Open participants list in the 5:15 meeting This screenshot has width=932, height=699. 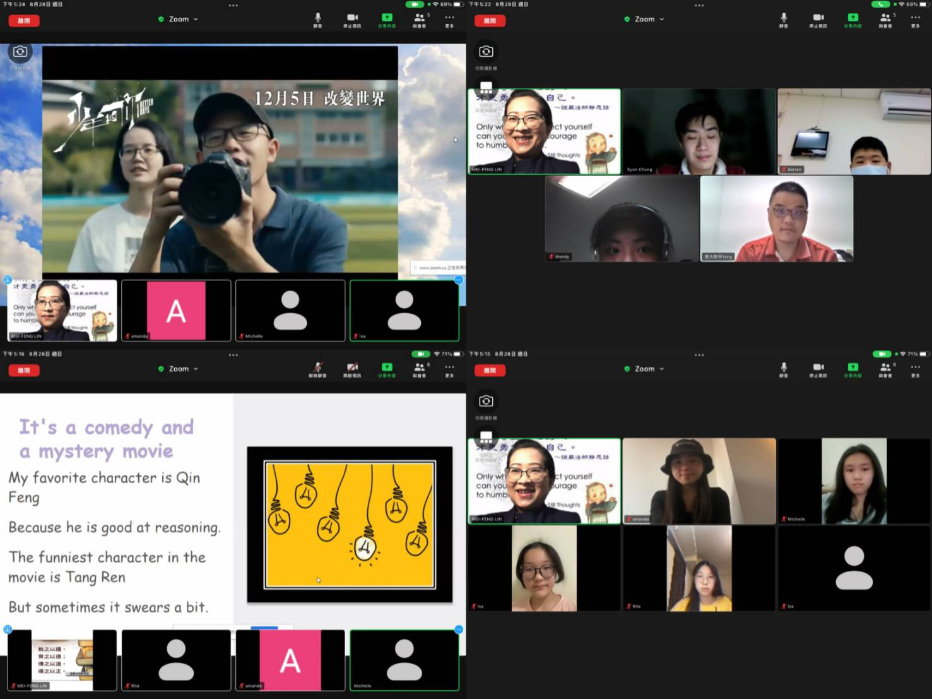coord(885,368)
